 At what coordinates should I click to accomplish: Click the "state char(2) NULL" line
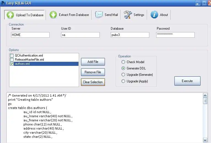point(38,137)
